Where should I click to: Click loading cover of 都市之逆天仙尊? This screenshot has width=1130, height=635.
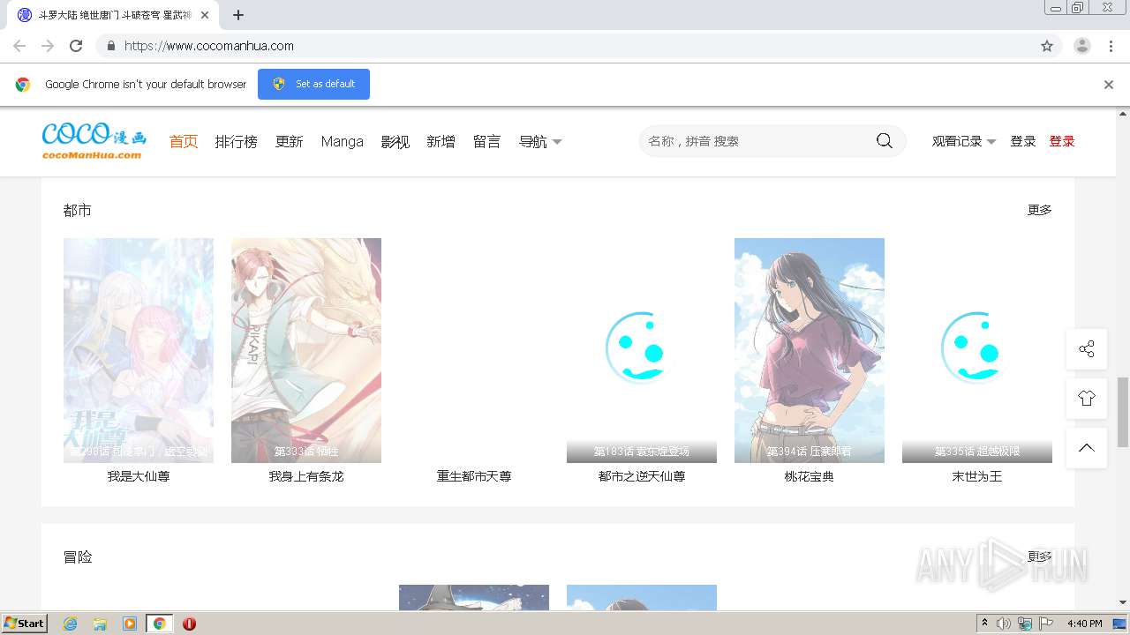[x=642, y=350]
